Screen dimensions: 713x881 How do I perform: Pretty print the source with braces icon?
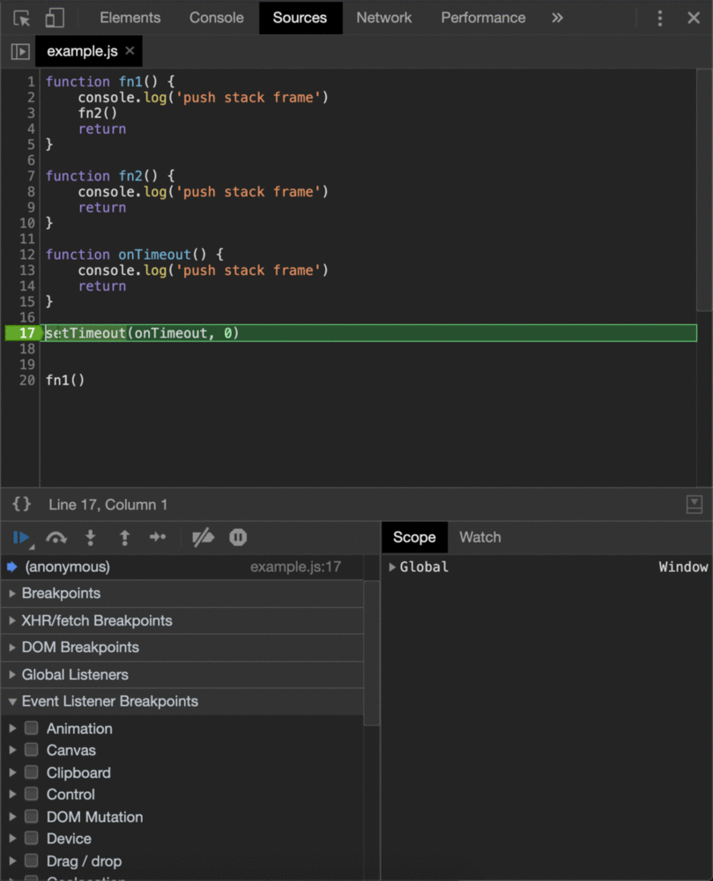pos(21,504)
